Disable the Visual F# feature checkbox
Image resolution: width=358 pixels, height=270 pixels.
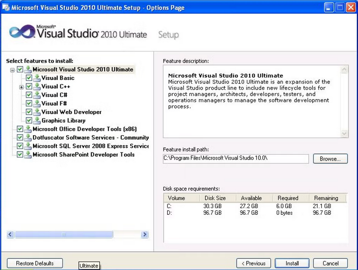tap(29, 103)
